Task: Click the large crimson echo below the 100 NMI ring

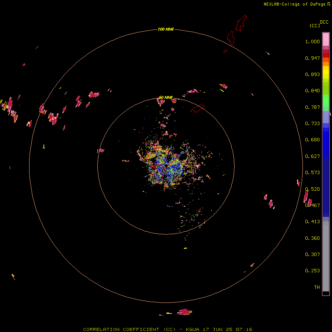Action: pos(184,312)
